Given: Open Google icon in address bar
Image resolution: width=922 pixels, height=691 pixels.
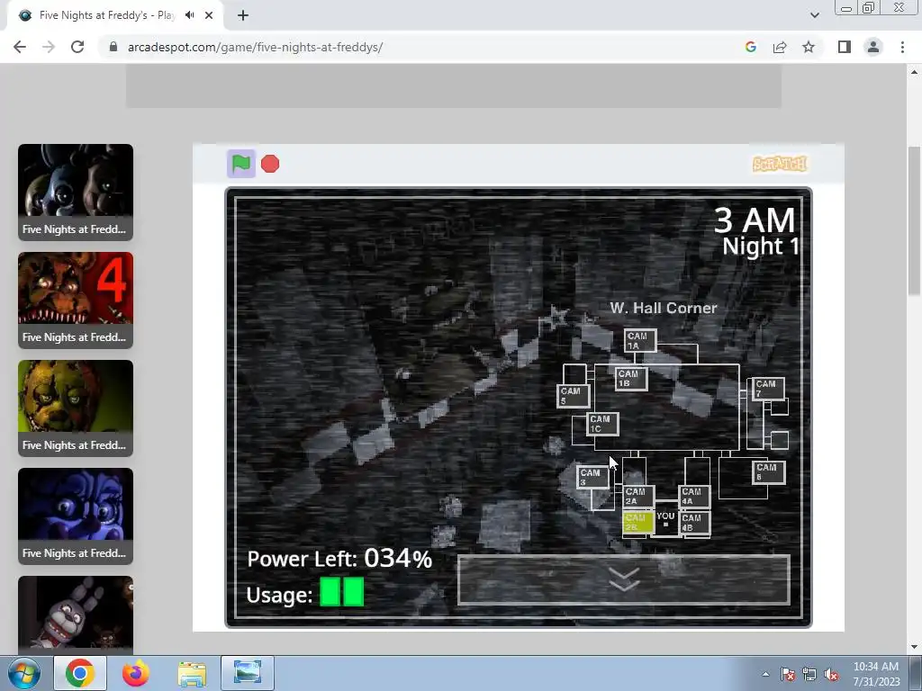Looking at the screenshot, I should coord(750,47).
